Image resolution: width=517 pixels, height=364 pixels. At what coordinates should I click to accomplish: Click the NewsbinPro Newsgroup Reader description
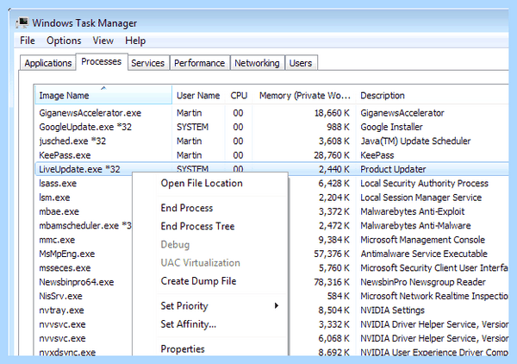click(x=423, y=282)
